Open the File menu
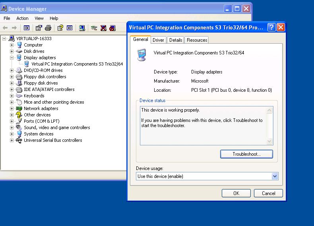This screenshot has height=226, width=314. (x=7, y=18)
